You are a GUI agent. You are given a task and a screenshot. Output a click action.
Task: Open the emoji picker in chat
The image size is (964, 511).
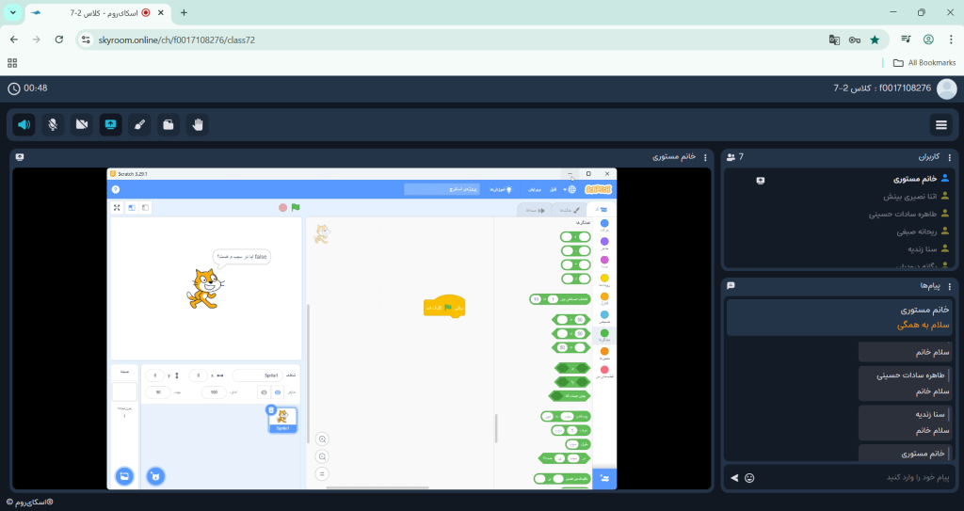pyautogui.click(x=749, y=478)
